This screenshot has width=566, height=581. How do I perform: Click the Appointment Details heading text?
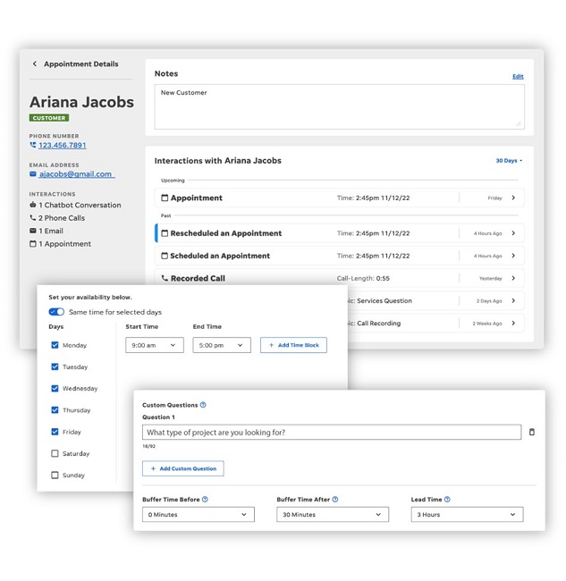(81, 63)
